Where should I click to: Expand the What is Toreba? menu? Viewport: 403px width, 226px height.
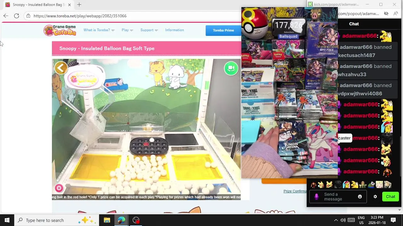point(99,30)
